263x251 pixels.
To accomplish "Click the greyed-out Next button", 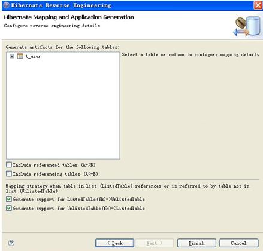I will click(x=155, y=243).
